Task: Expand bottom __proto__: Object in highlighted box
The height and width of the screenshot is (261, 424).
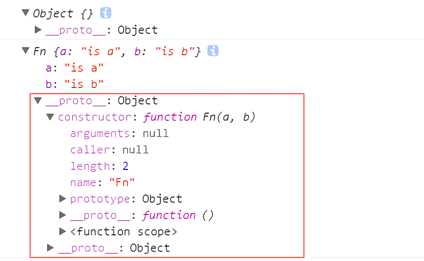Action: click(x=50, y=248)
